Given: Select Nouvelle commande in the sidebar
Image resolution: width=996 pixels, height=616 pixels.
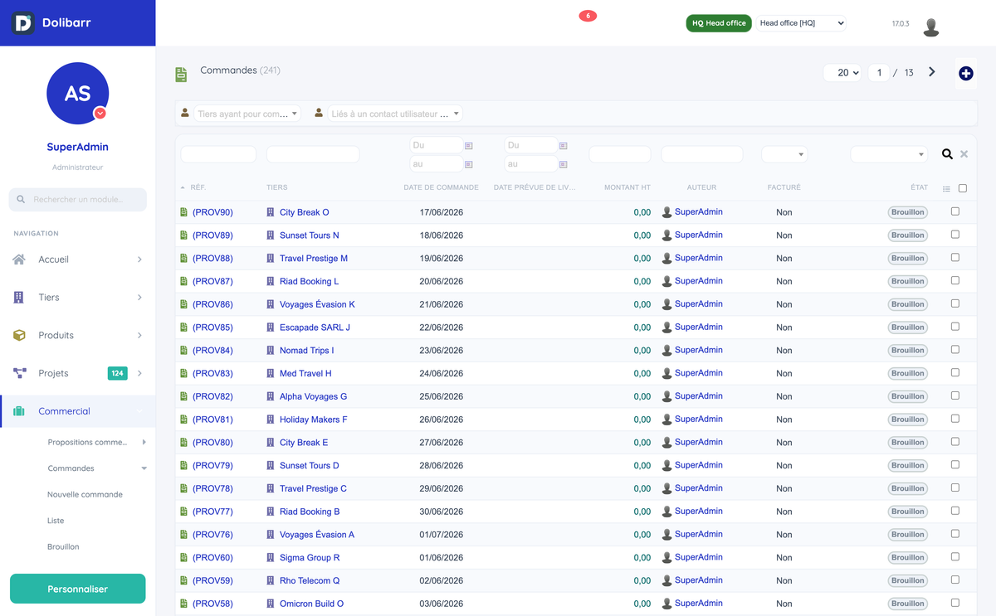Looking at the screenshot, I should (x=85, y=494).
